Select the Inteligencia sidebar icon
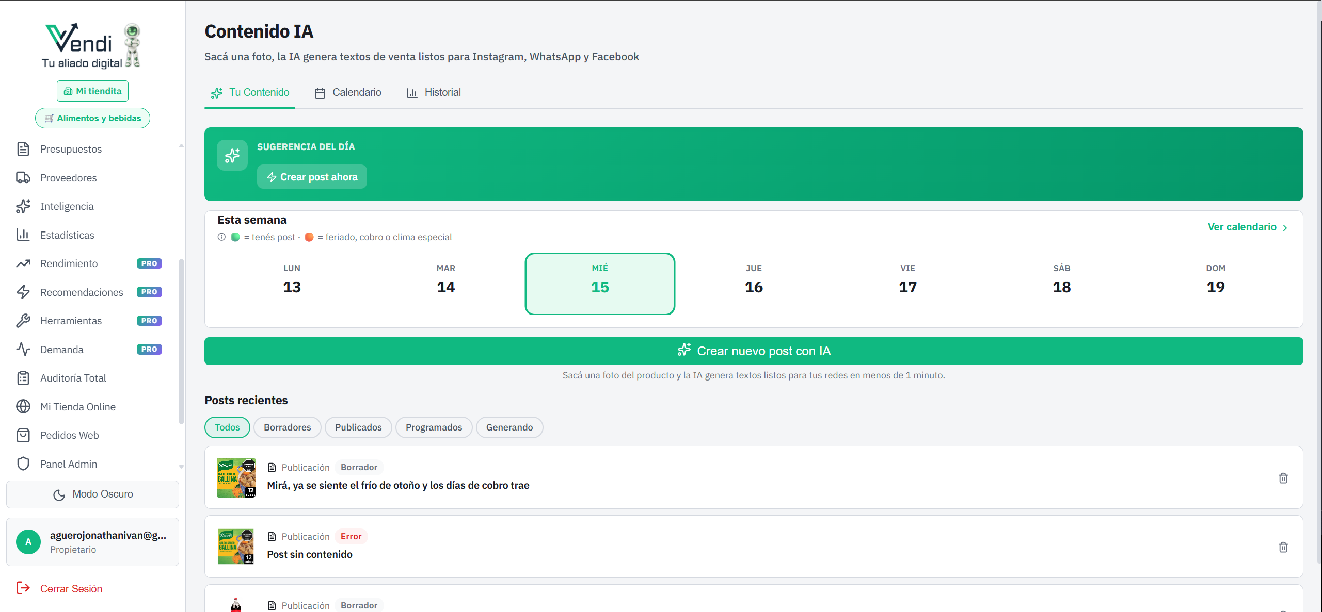Image resolution: width=1322 pixels, height=612 pixels. click(x=23, y=206)
